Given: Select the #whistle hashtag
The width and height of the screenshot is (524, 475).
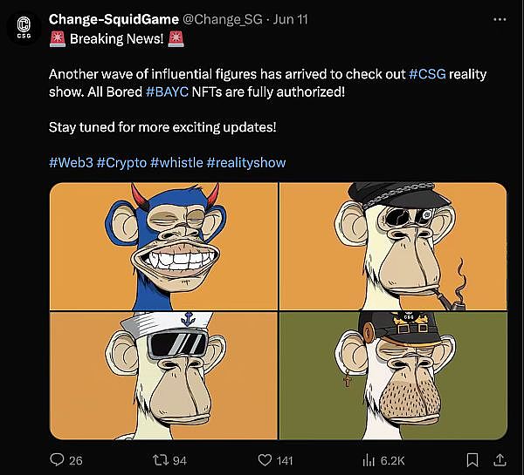Looking at the screenshot, I should coord(176,162).
